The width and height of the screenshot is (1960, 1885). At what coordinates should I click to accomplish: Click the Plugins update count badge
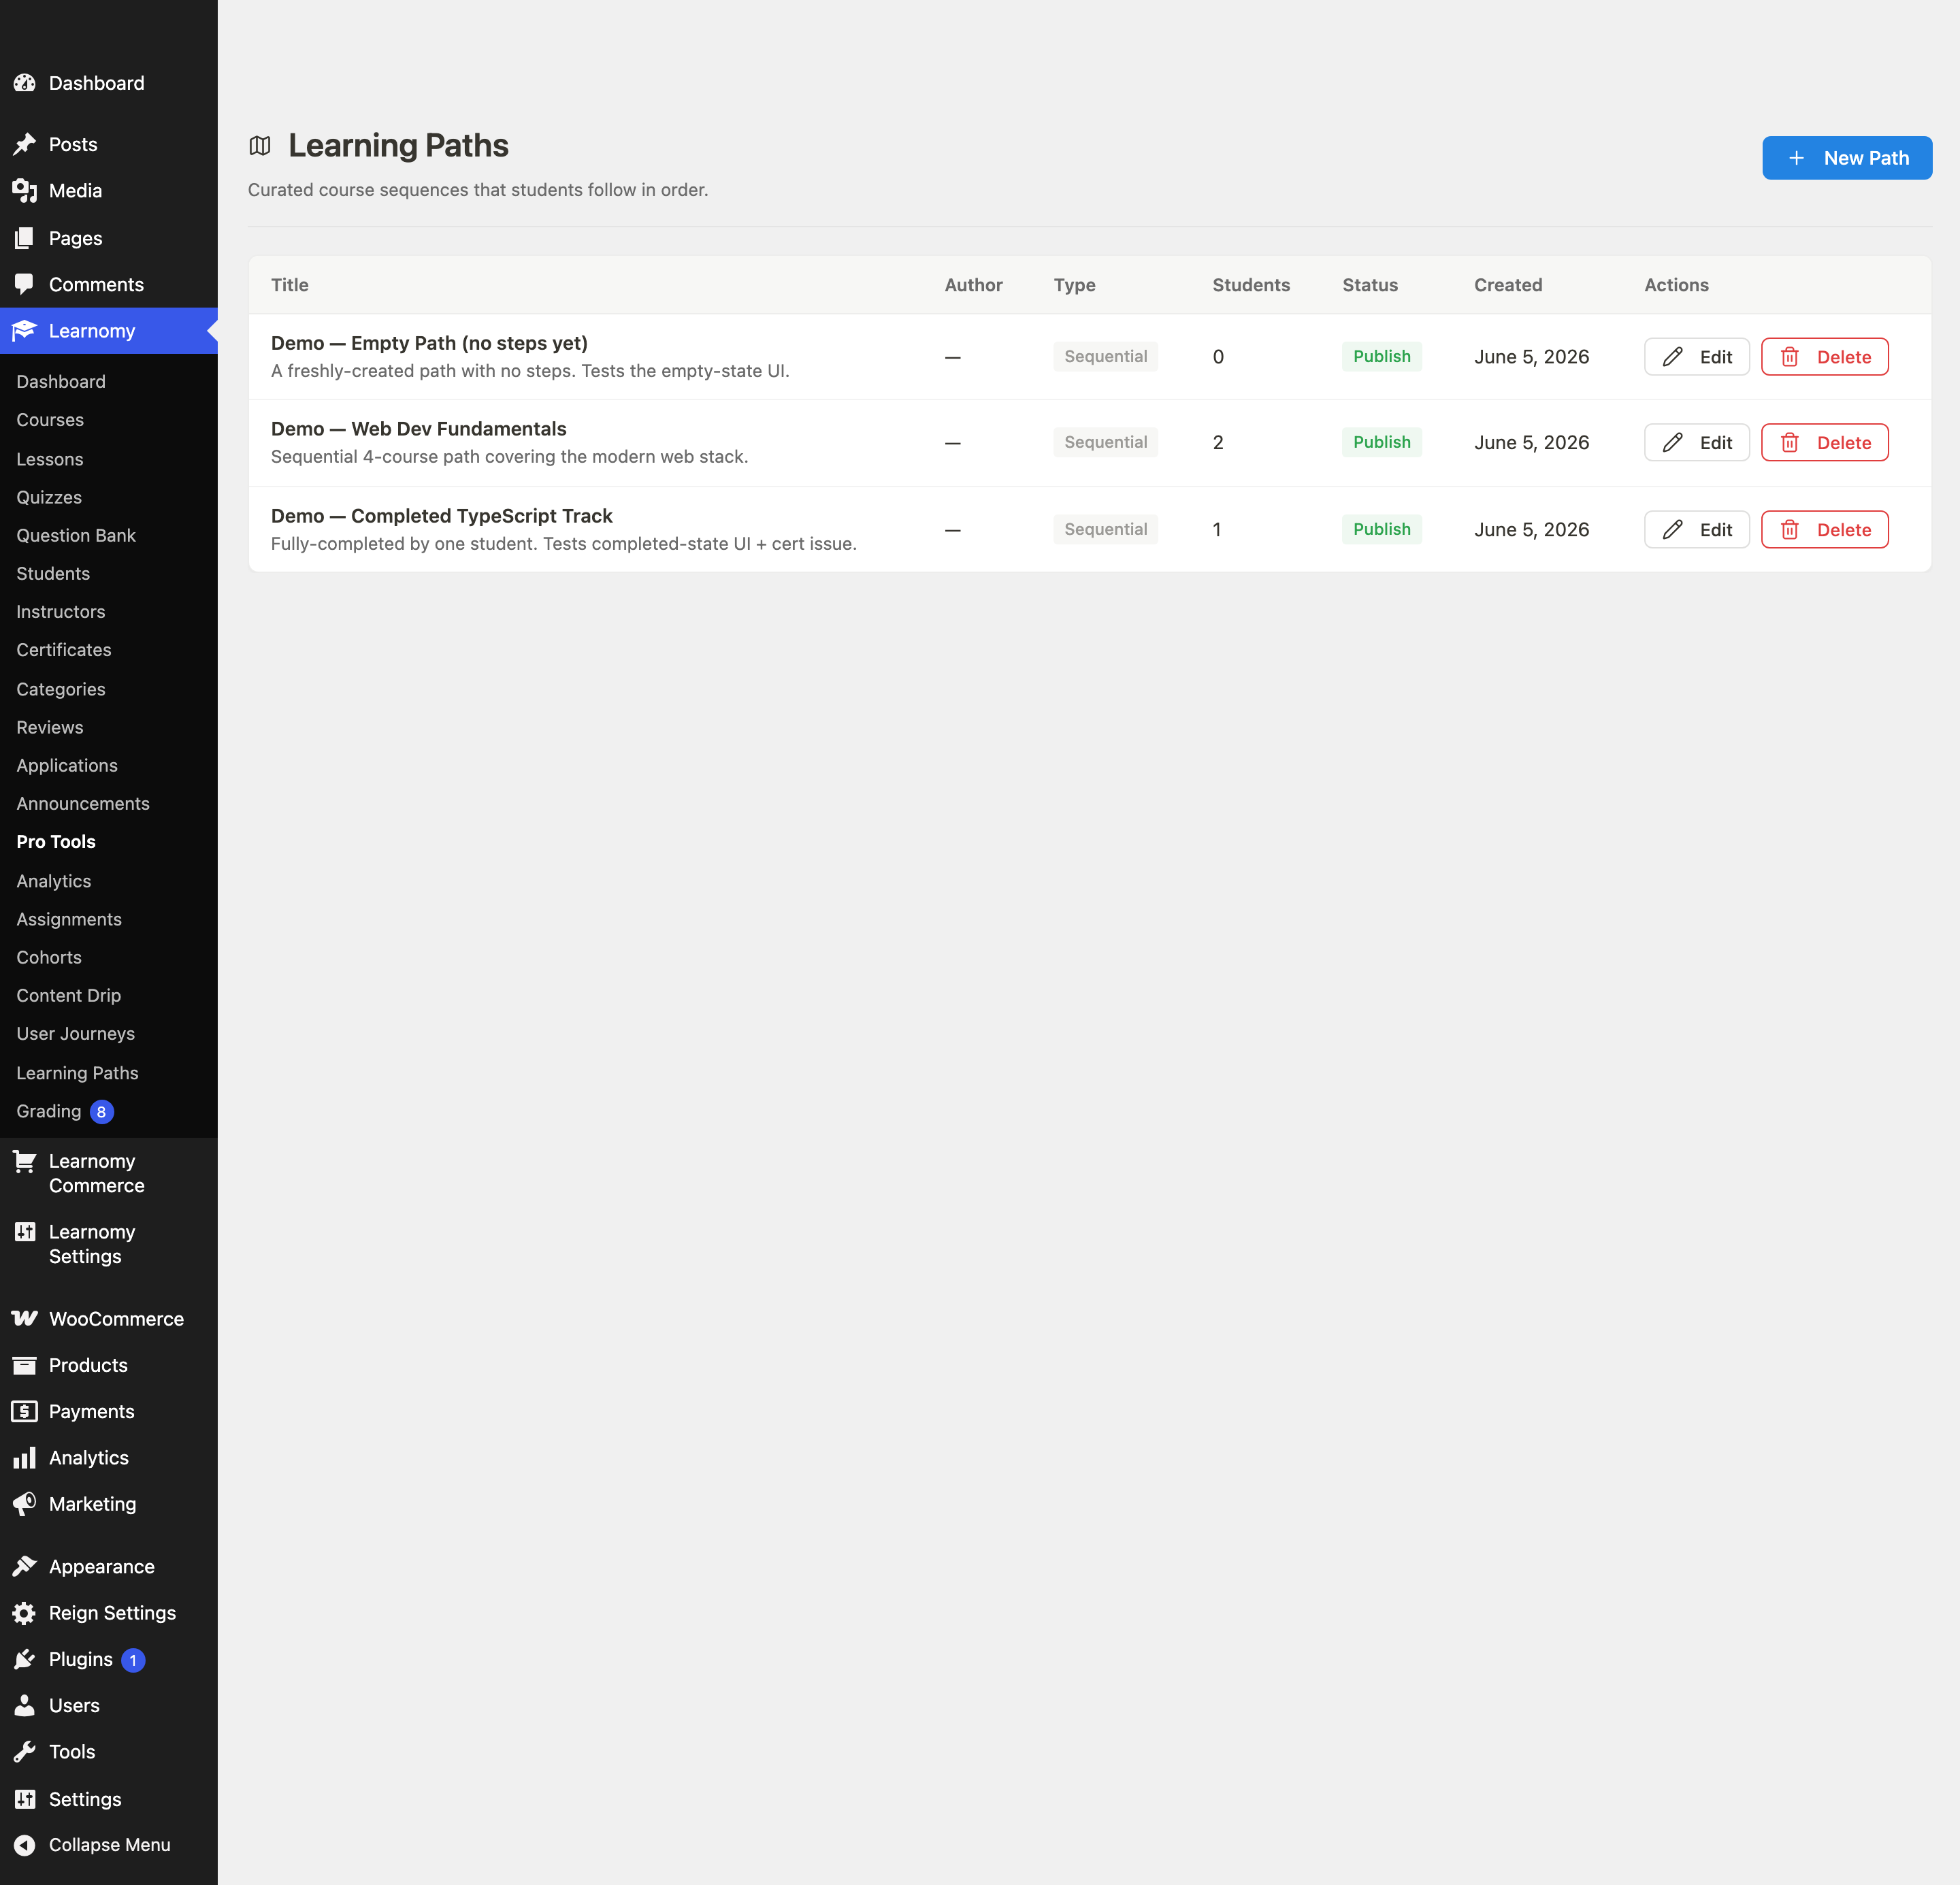133,1660
